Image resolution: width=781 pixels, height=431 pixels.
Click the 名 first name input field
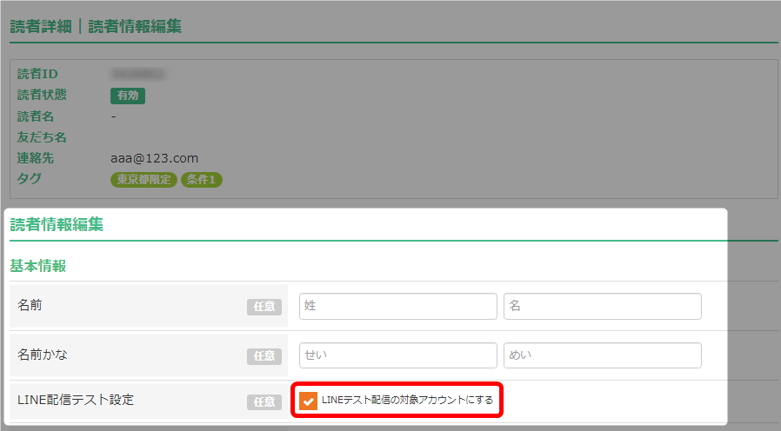click(603, 306)
